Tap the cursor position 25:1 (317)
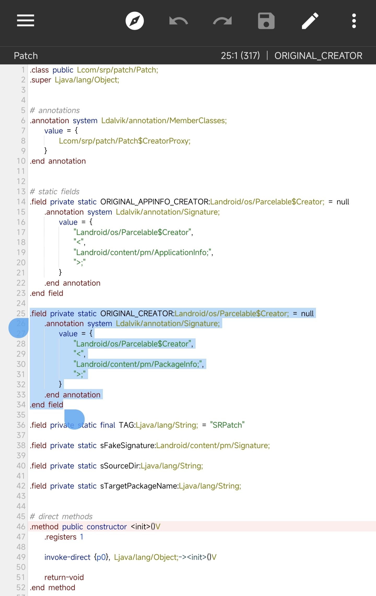Image resolution: width=376 pixels, height=596 pixels. pyautogui.click(x=240, y=56)
